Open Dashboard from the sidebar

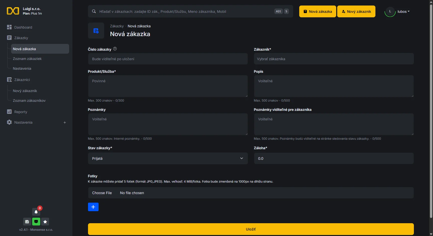[23, 27]
